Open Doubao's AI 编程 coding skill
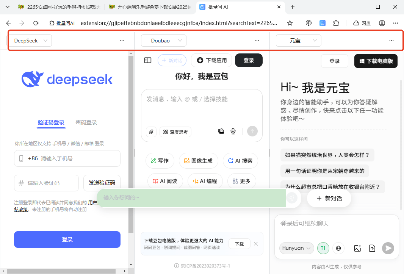The height and width of the screenshot is (274, 404). (x=205, y=181)
